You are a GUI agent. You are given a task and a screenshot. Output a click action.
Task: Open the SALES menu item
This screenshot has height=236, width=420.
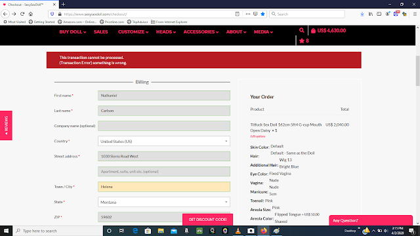point(100,32)
